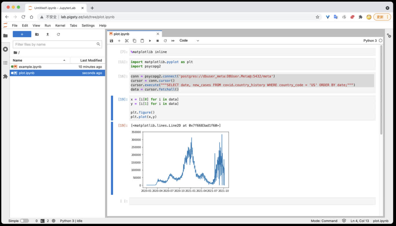
Task: Open the Extension Manager puzzle sidebar icon
Action: (5, 77)
